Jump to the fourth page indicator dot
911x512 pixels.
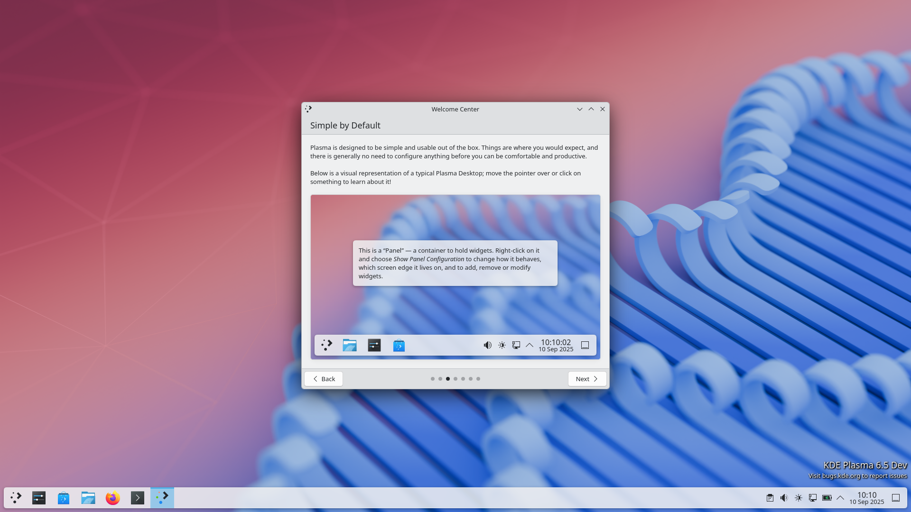coord(455,379)
